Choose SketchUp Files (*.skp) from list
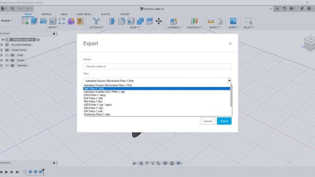Viewport: 315px width, 177px height. (x=157, y=115)
